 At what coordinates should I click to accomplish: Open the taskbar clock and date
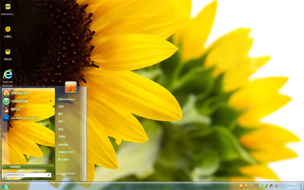tap(293, 186)
